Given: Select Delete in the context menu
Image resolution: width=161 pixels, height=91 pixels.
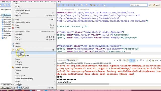Looking at the screenshot, I should tap(34, 28).
